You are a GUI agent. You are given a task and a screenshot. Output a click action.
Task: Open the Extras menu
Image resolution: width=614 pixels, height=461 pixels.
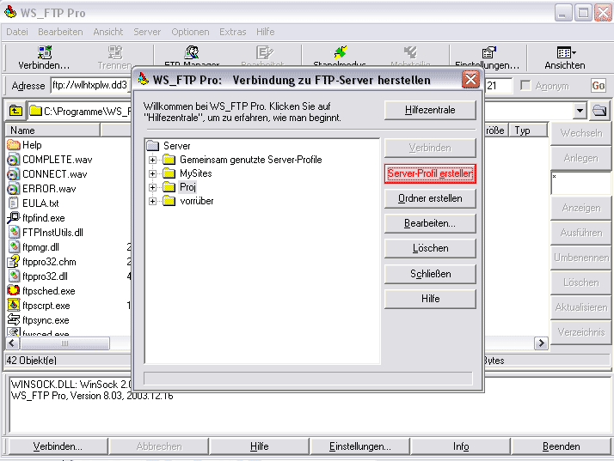232,32
